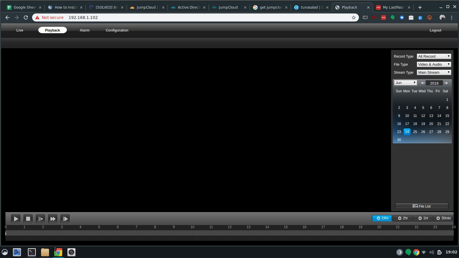Click the slow play icon
This screenshot has width=459, height=258.
tap(40, 219)
